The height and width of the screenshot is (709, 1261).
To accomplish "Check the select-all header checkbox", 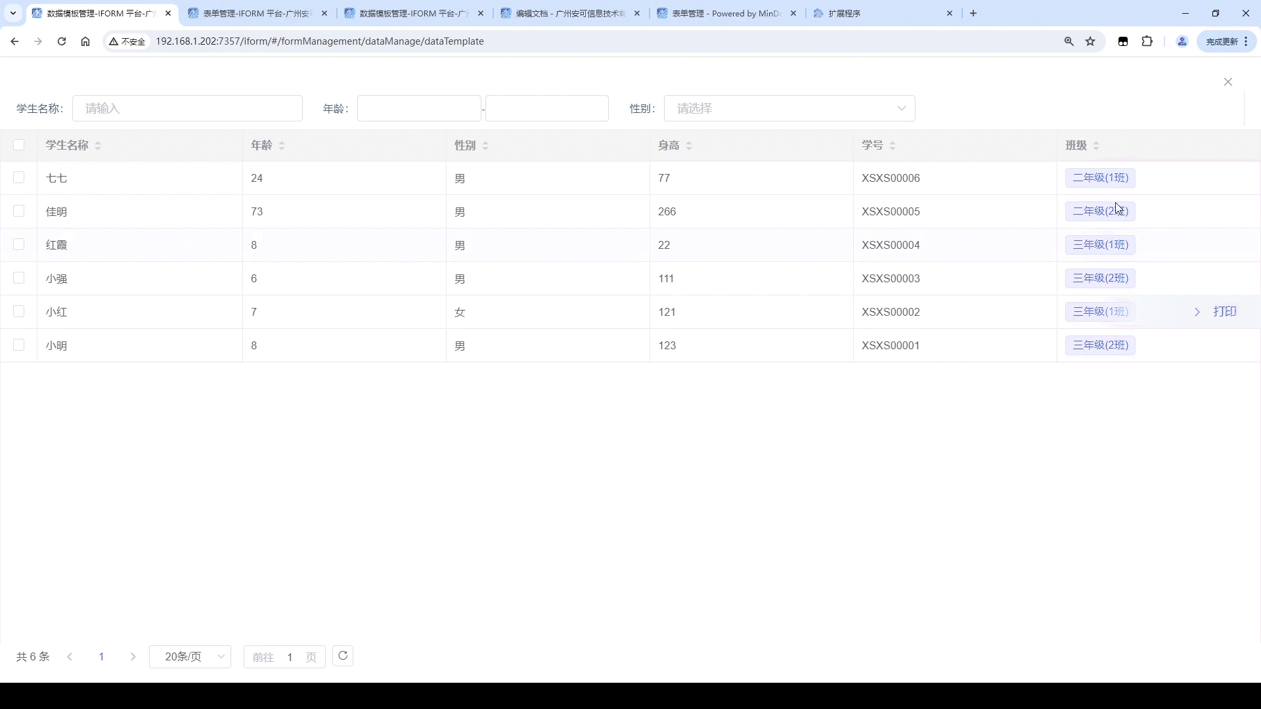I will [x=19, y=145].
